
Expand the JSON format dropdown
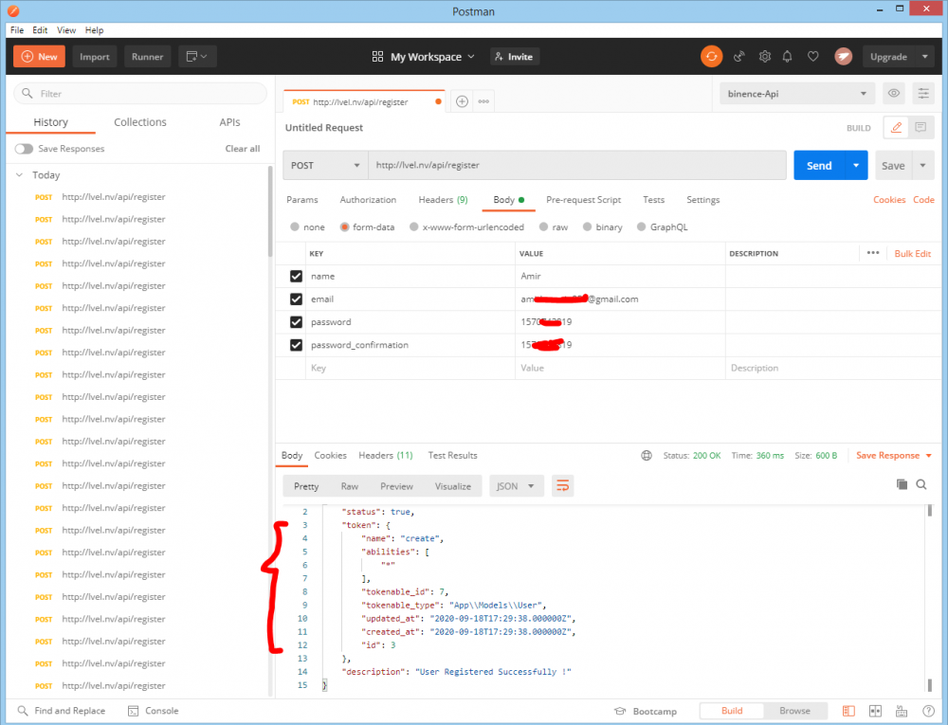point(516,486)
